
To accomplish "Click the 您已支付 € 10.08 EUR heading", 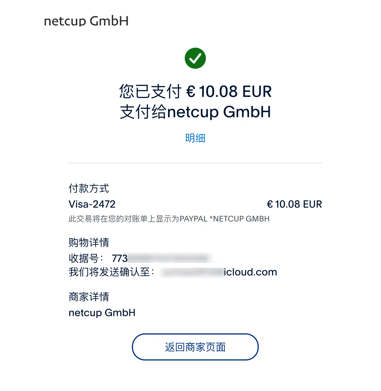I will [195, 92].
